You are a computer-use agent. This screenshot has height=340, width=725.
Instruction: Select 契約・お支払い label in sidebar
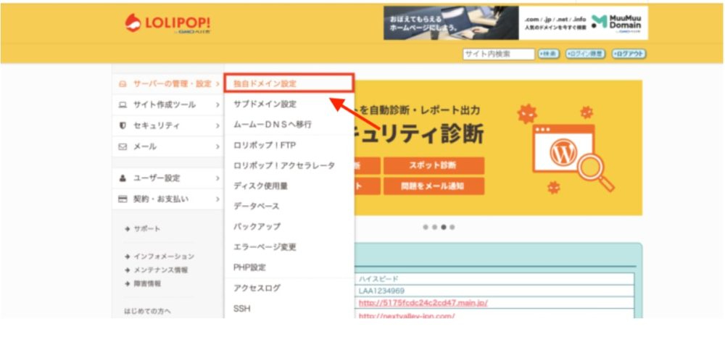pyautogui.click(x=161, y=199)
